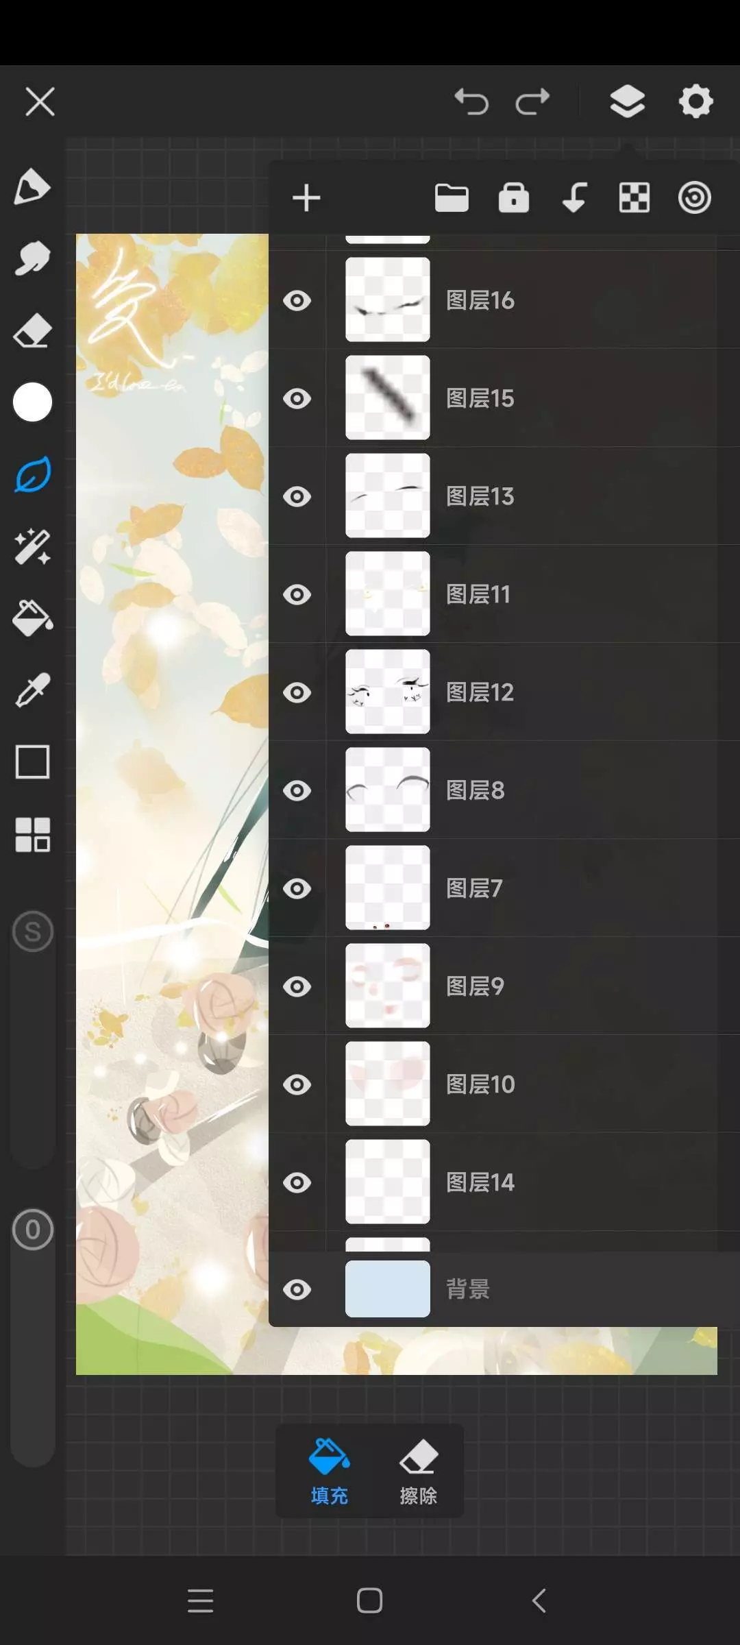Open the magic wand effects tool
Image resolution: width=740 pixels, height=1645 pixels.
(32, 547)
